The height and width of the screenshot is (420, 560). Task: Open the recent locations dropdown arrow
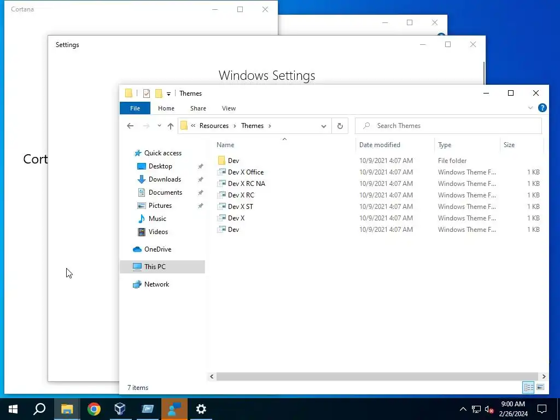click(x=159, y=126)
